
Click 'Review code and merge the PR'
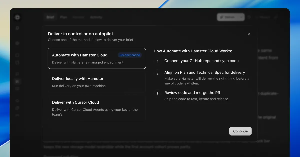point(192,93)
